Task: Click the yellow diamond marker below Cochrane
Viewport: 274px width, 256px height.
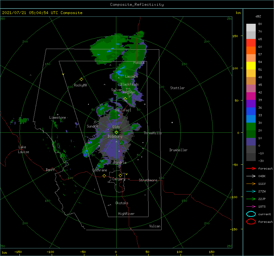Action: [104, 176]
